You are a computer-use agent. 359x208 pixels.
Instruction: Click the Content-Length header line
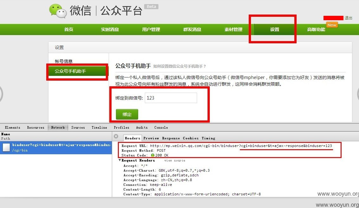point(142,189)
